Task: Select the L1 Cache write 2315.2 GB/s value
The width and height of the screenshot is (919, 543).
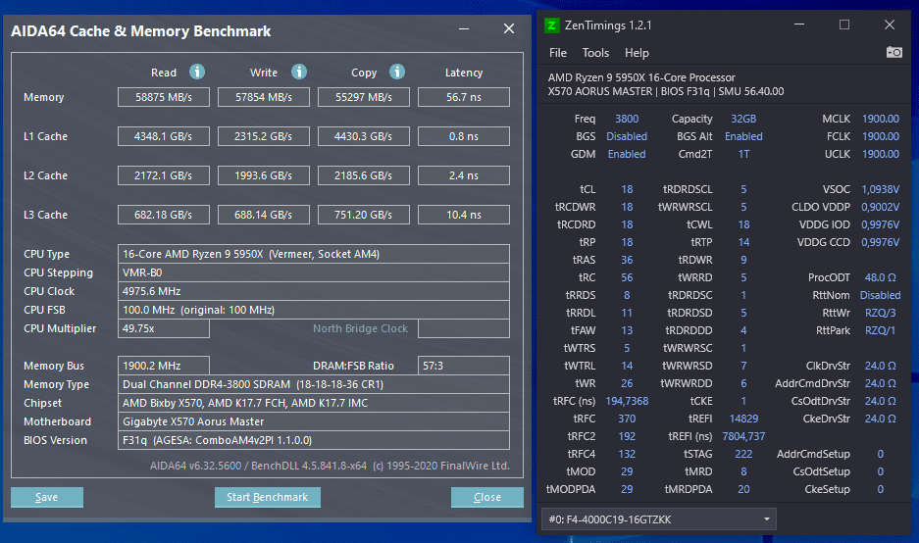Action: tap(264, 136)
